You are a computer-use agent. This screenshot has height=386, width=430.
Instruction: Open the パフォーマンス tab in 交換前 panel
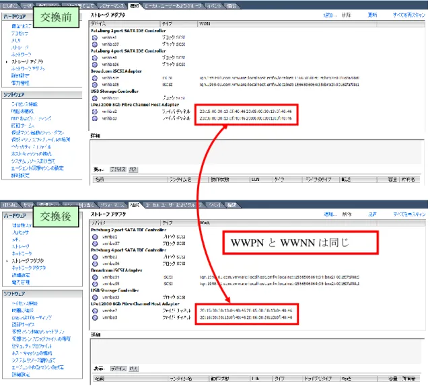click(112, 6)
